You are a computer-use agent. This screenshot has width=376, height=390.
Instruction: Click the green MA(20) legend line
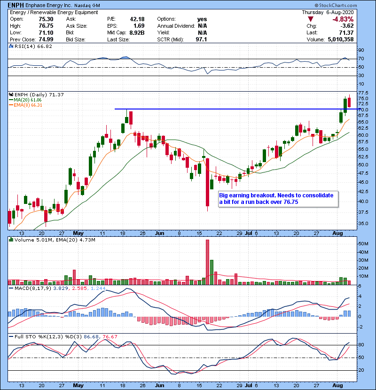pyautogui.click(x=11, y=100)
